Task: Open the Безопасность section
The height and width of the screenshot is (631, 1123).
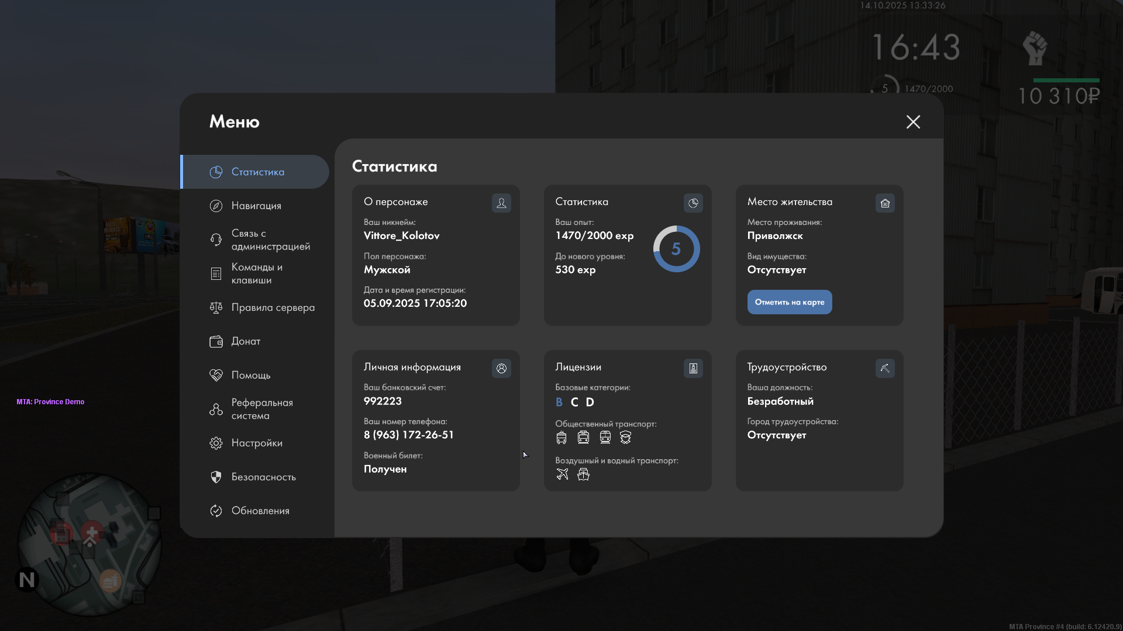Action: coord(263,477)
